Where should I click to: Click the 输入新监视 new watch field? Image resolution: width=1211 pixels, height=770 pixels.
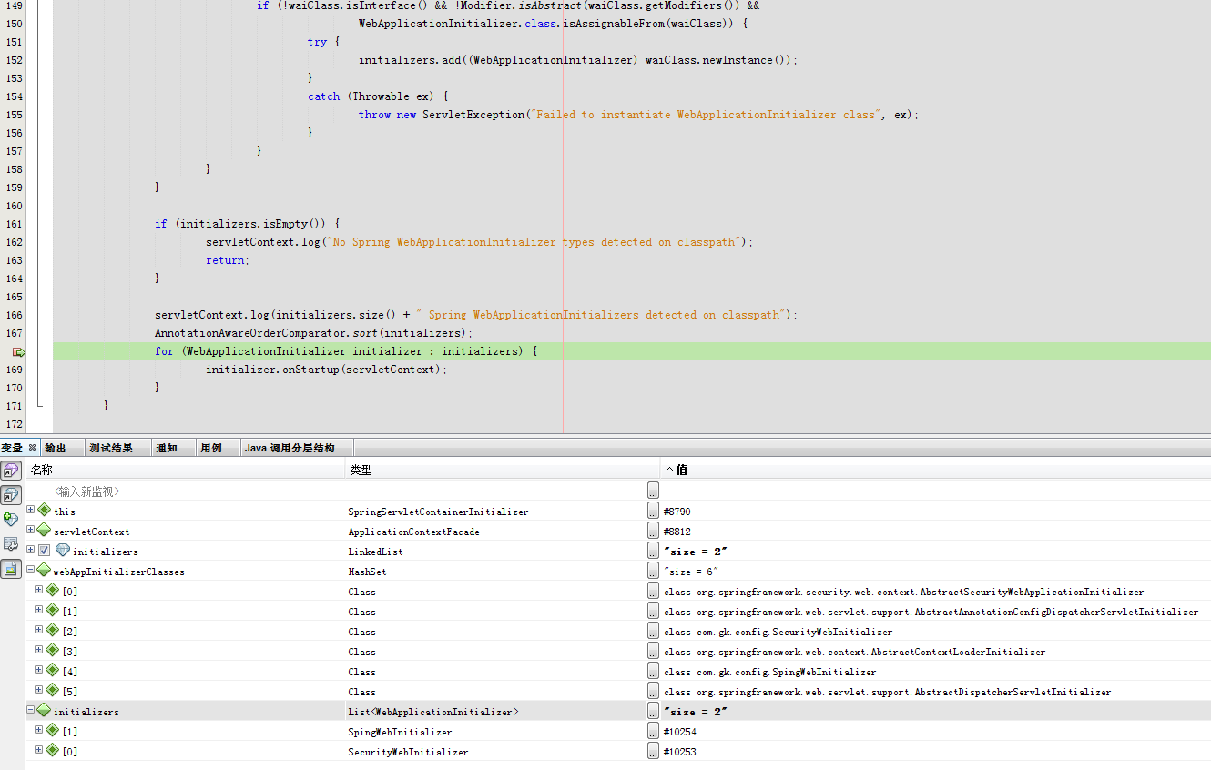pyautogui.click(x=86, y=491)
